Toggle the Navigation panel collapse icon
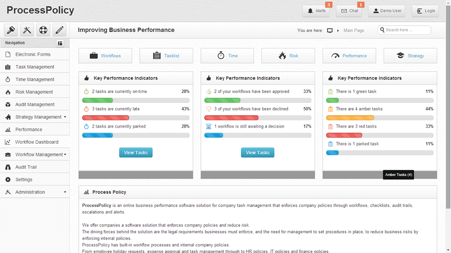The height and width of the screenshot is (253, 451). [60, 43]
